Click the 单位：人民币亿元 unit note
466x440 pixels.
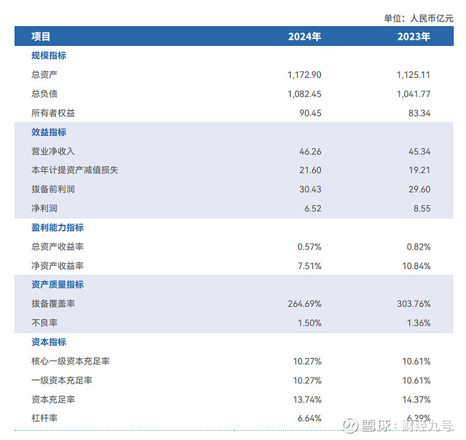(418, 18)
